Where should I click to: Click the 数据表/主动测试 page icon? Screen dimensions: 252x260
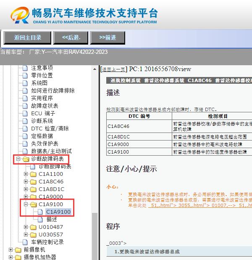coord(25,151)
